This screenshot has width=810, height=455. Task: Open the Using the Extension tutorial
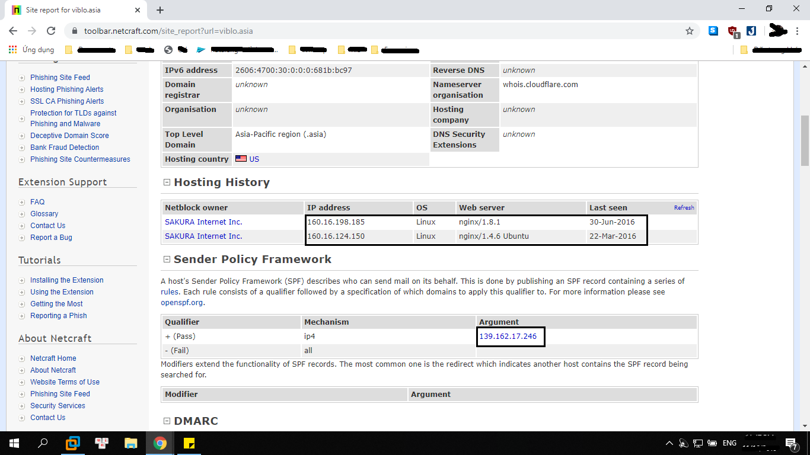[x=62, y=292]
